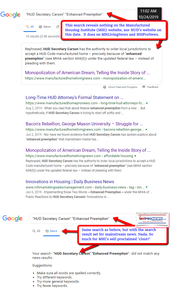Click the question mark icon by About Featured Snippets
Screen dimensions: 171x289
[105, 87]
